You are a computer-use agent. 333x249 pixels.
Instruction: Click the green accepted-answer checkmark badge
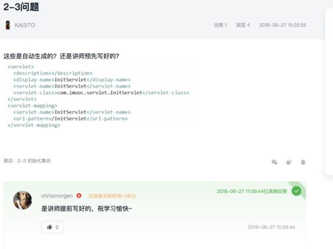point(296,191)
